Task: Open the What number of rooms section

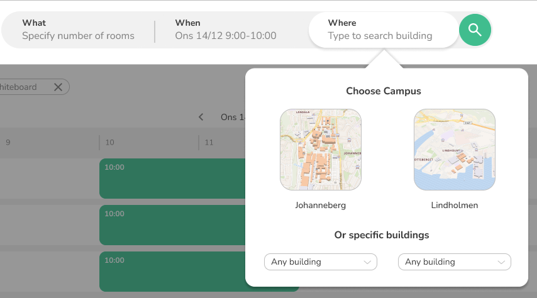Action: click(x=79, y=30)
